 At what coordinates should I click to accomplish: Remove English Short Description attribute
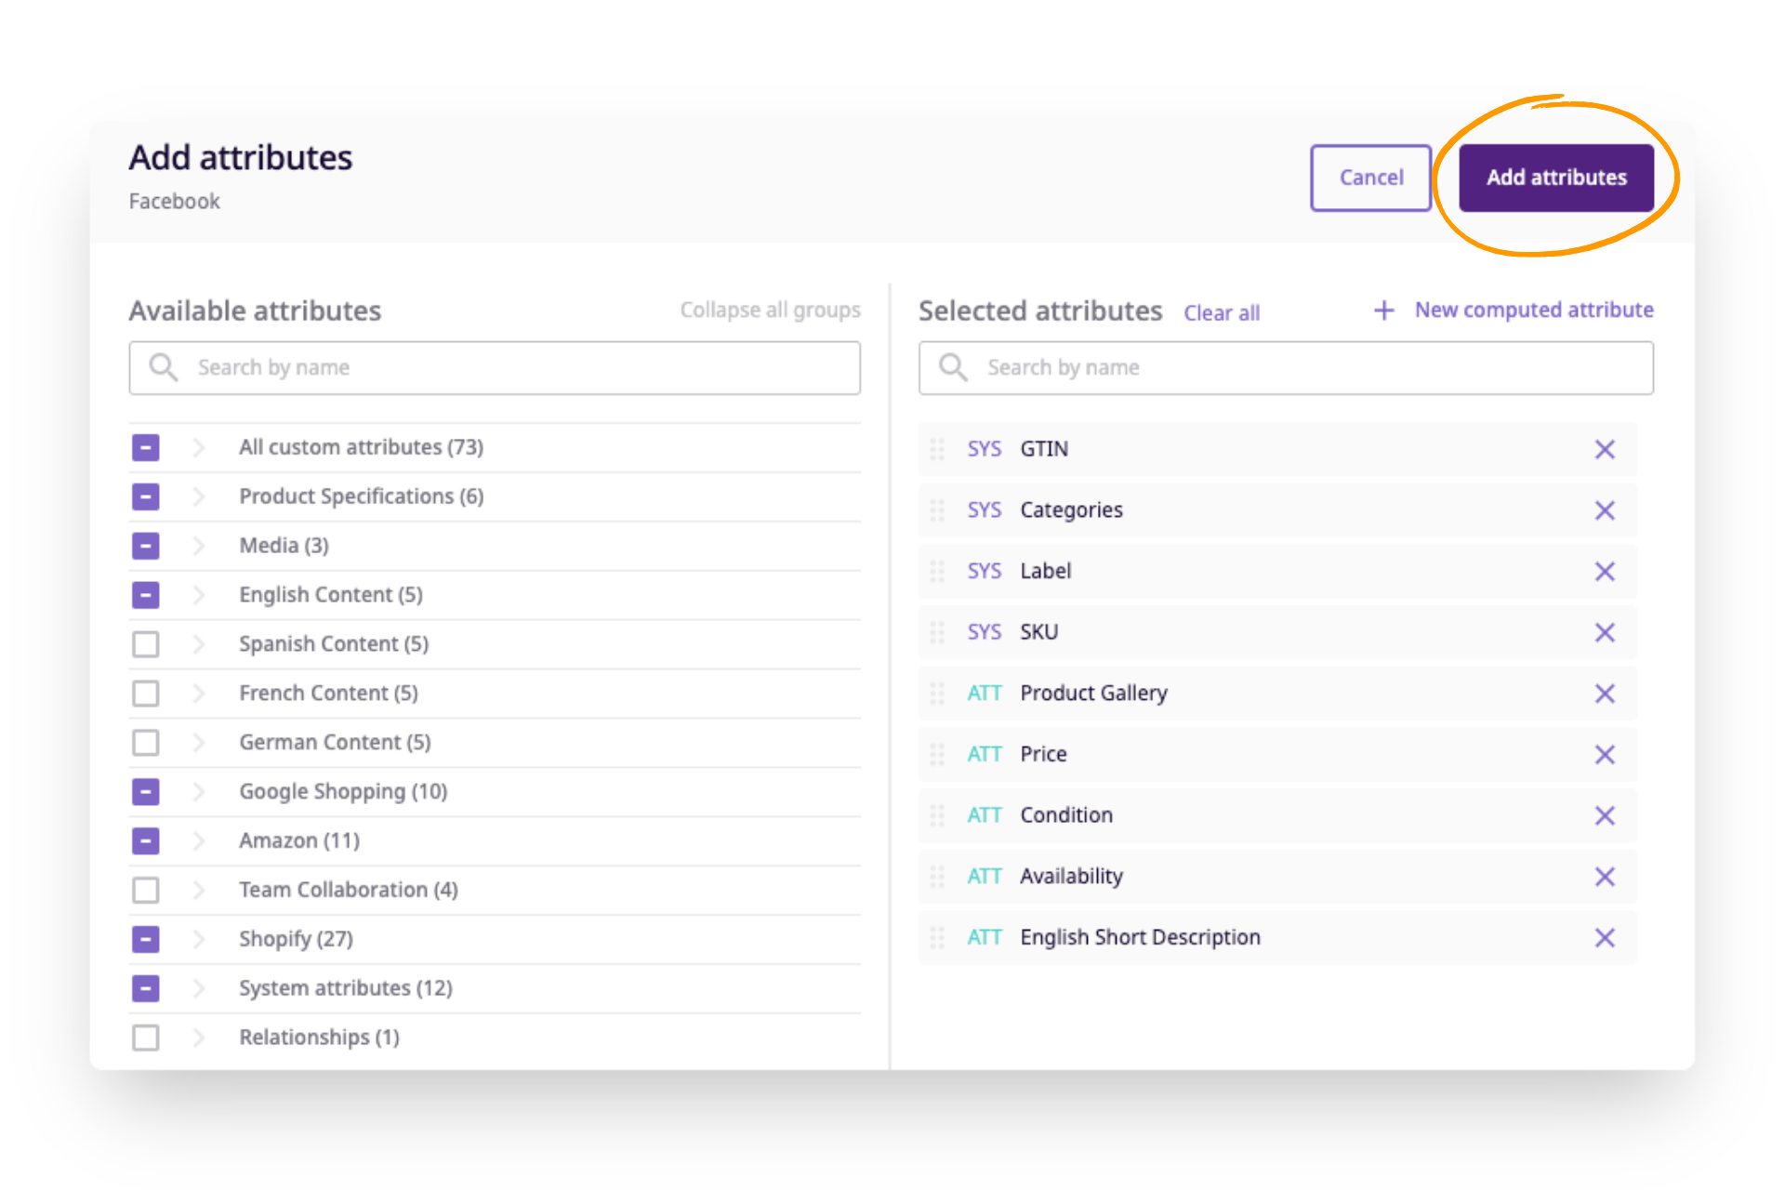1605,937
